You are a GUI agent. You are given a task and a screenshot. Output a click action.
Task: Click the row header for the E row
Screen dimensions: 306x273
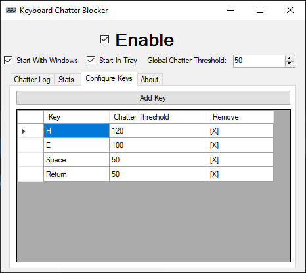30,145
